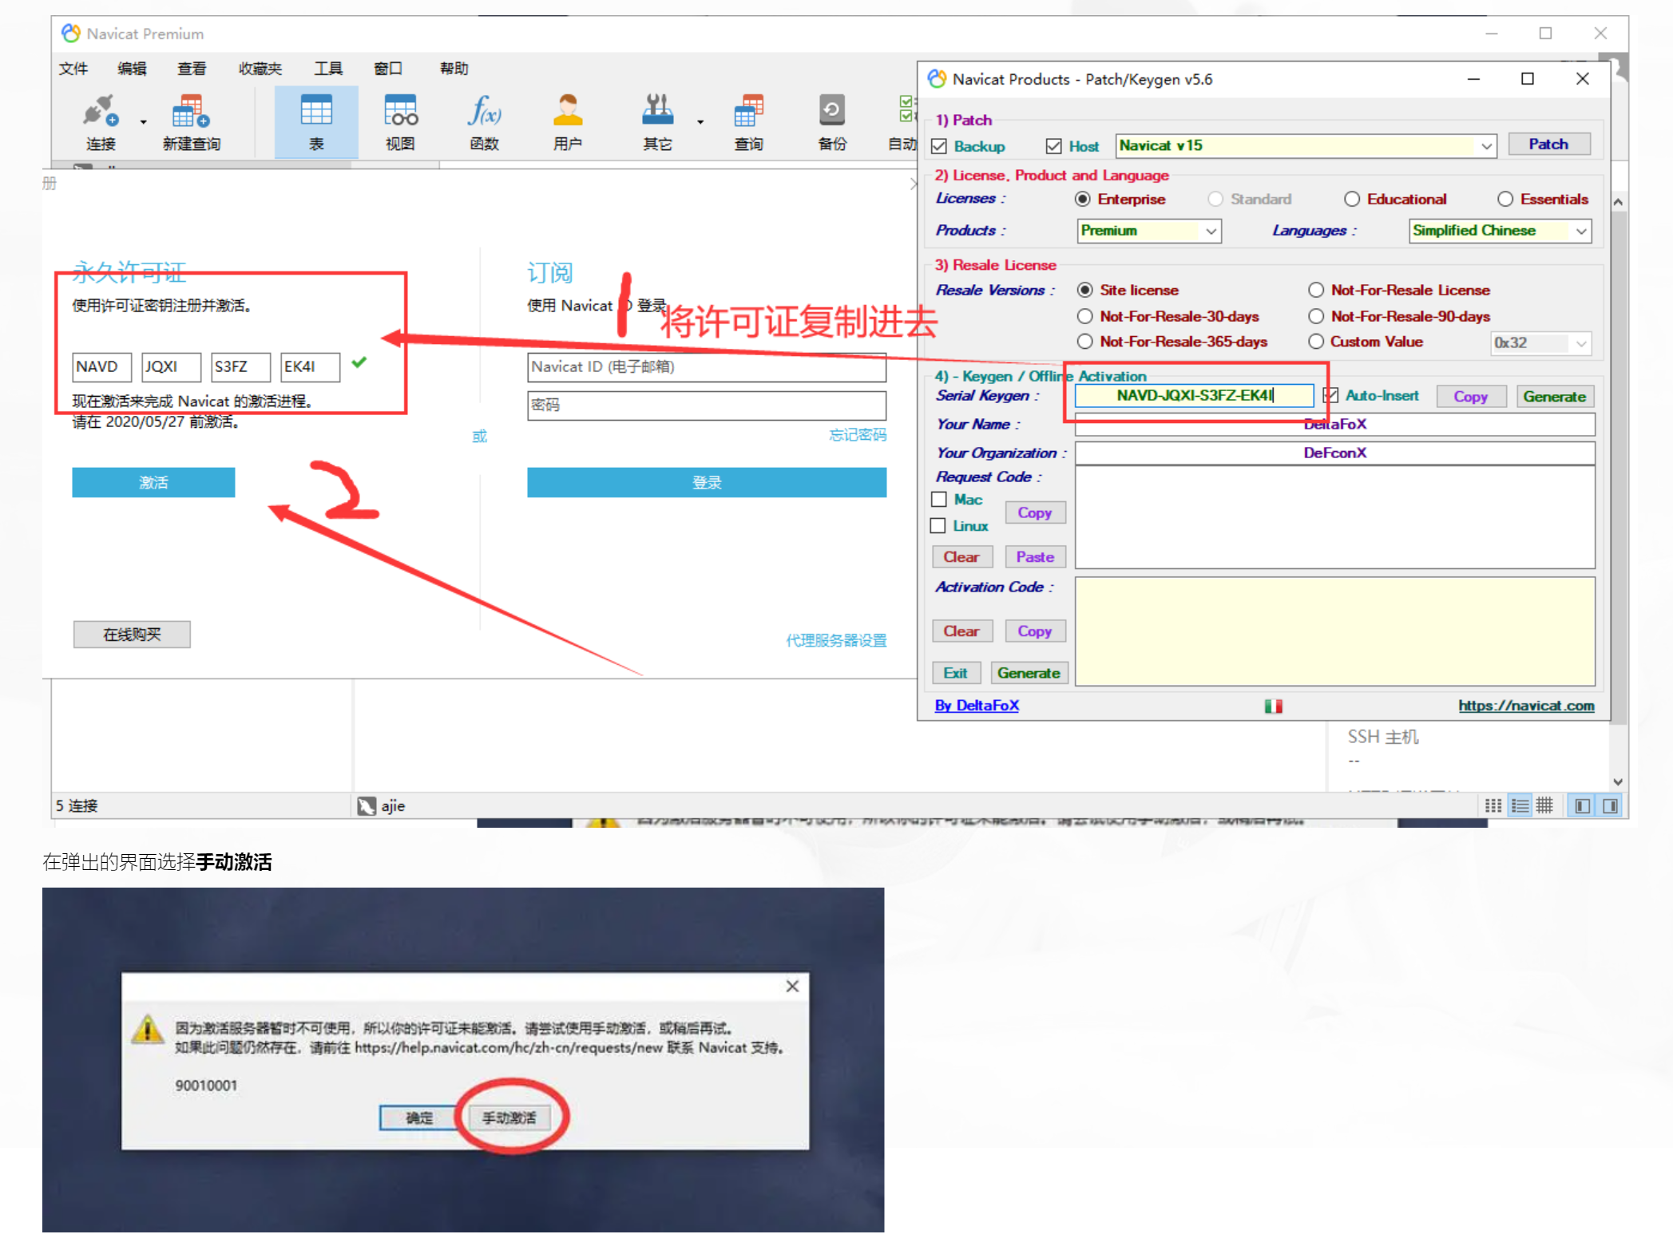Viewport: 1673px width, 1242px height.
Task: Select Not-For-Resale-365-days radio
Action: (x=1084, y=342)
